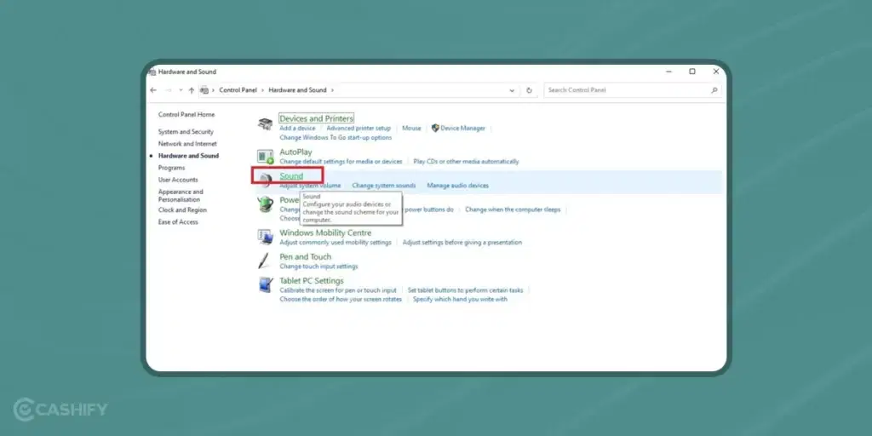Click Play CDs or other media automatically
Image resolution: width=872 pixels, height=436 pixels.
[x=466, y=161]
